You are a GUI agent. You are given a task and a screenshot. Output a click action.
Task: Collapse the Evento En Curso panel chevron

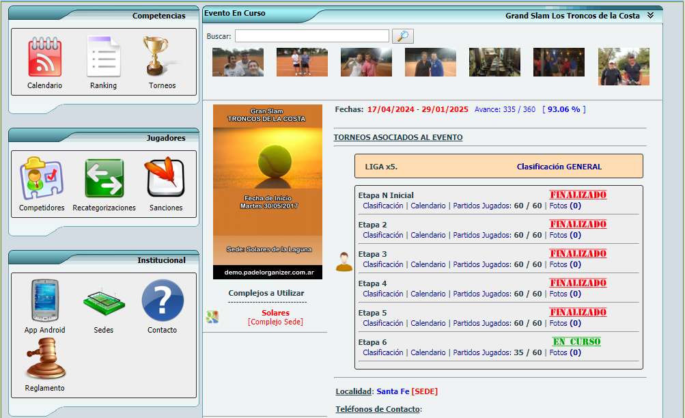point(650,15)
